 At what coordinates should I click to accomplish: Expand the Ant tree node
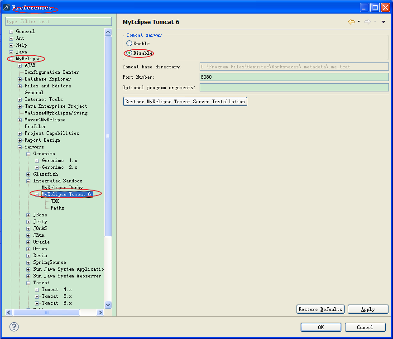(11, 38)
